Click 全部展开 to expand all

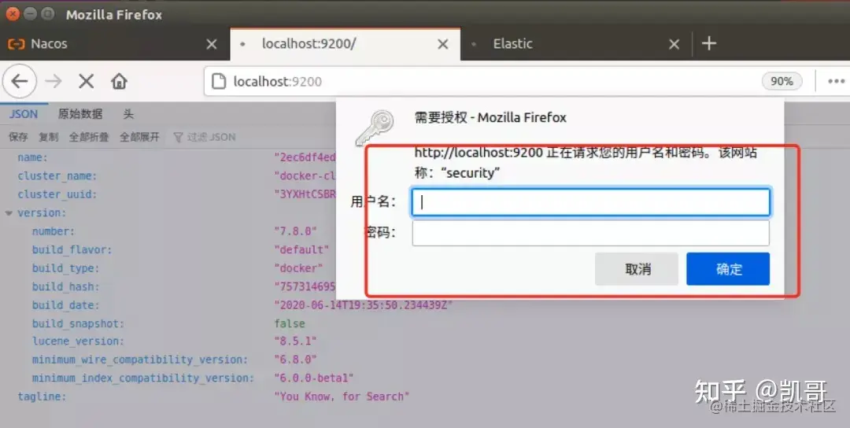[x=140, y=137]
